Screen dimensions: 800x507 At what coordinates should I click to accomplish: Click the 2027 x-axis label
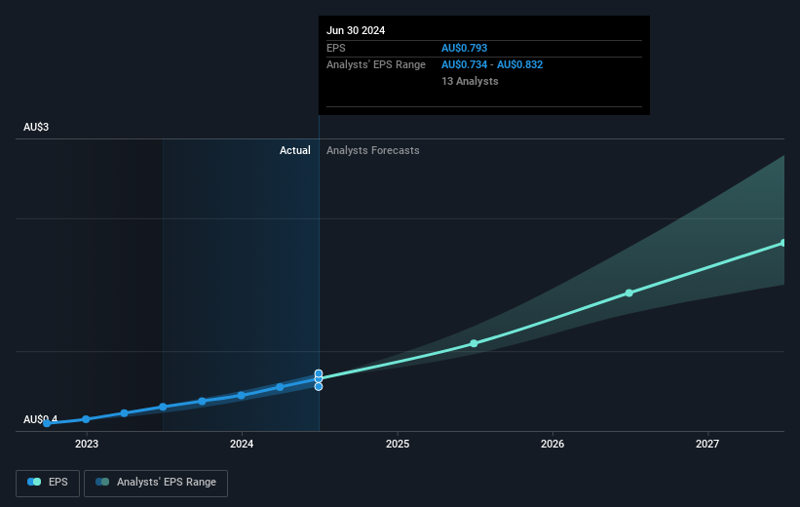click(x=707, y=445)
